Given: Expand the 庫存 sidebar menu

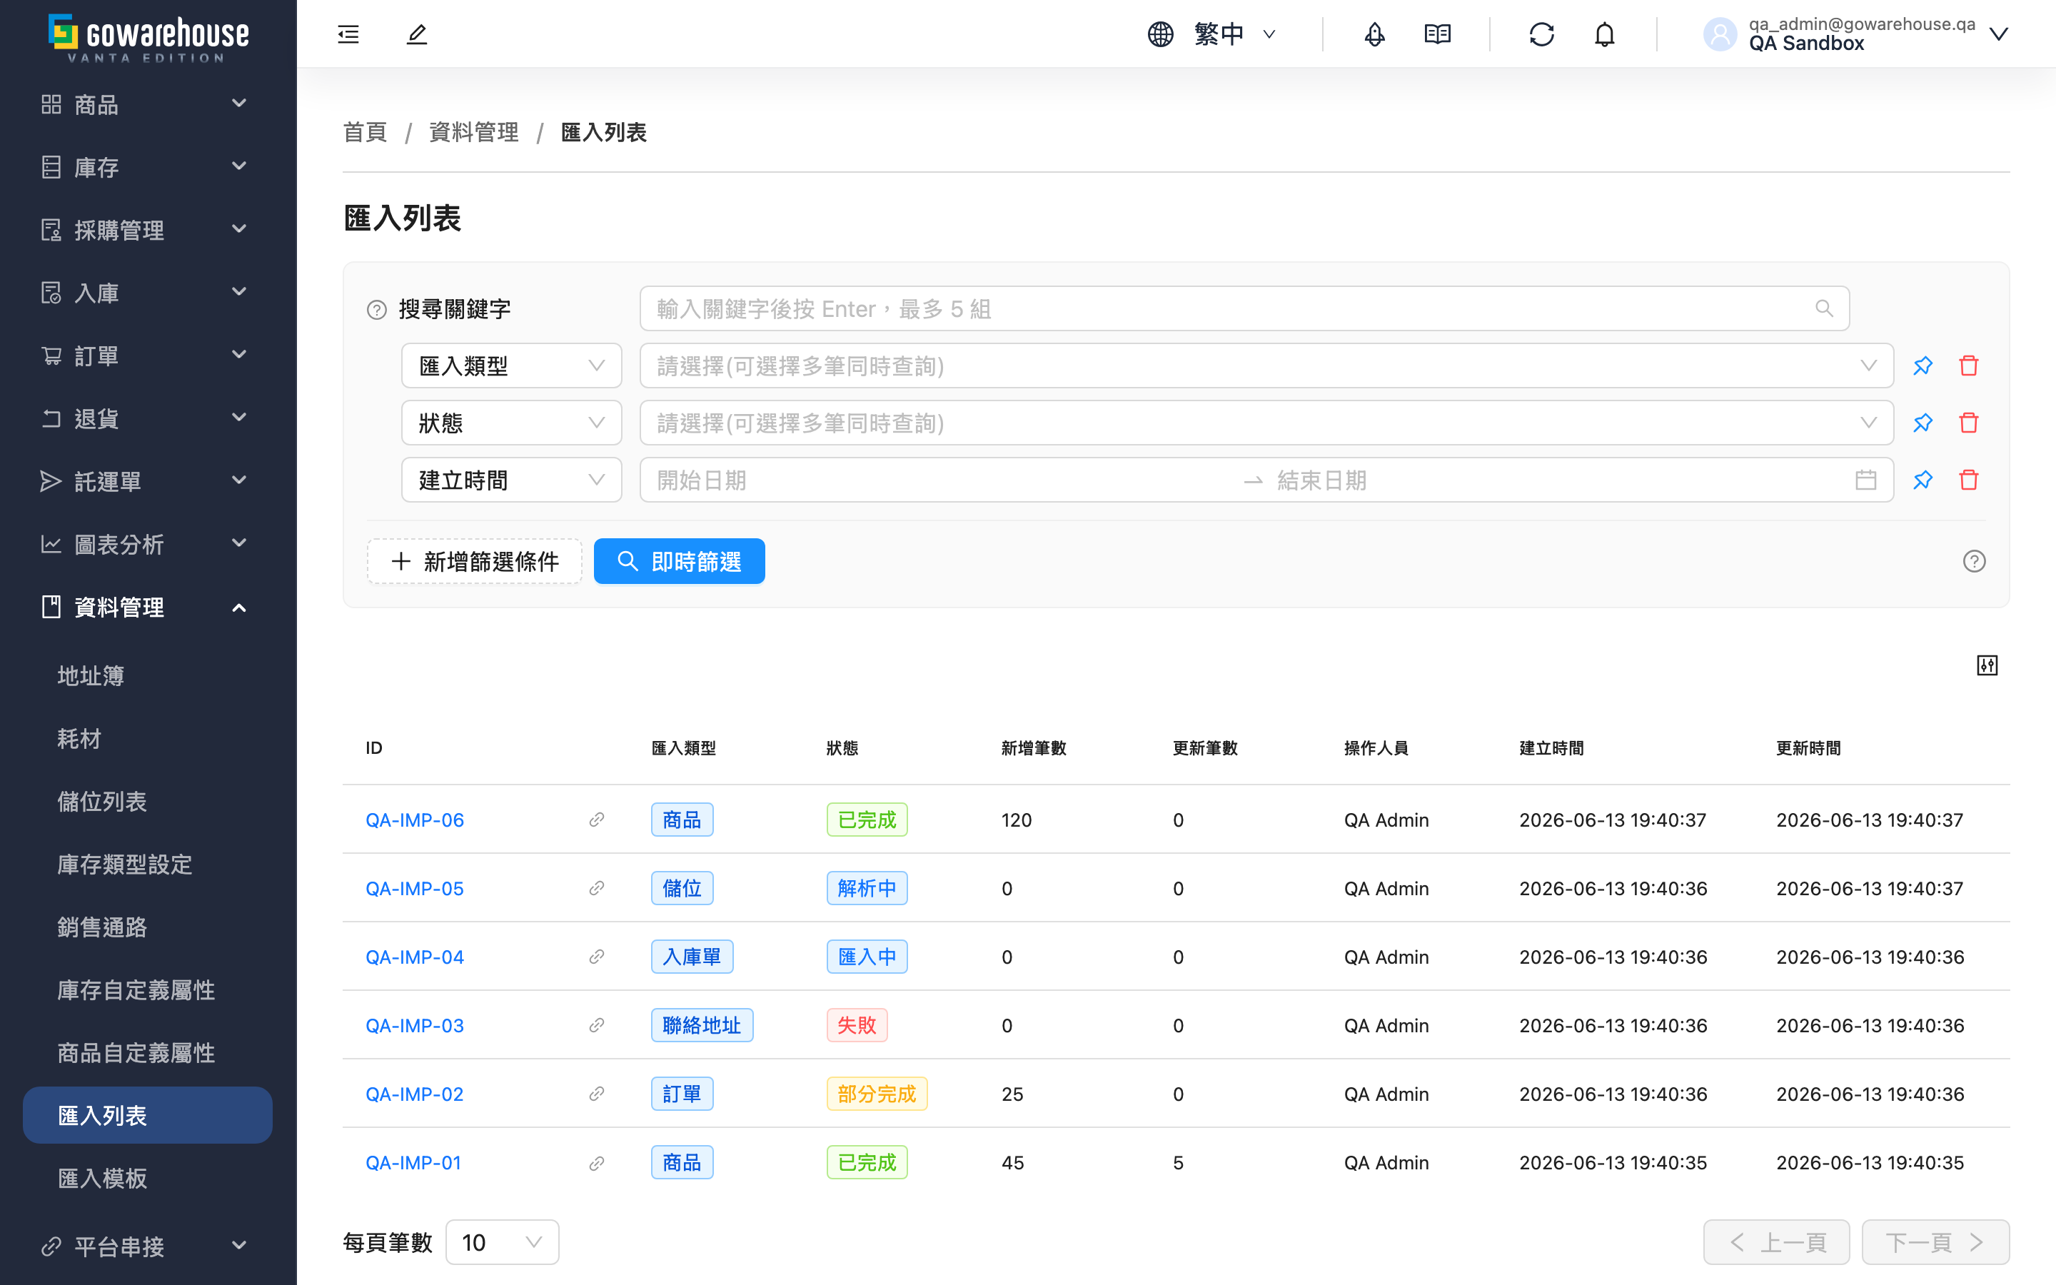Looking at the screenshot, I should 148,166.
